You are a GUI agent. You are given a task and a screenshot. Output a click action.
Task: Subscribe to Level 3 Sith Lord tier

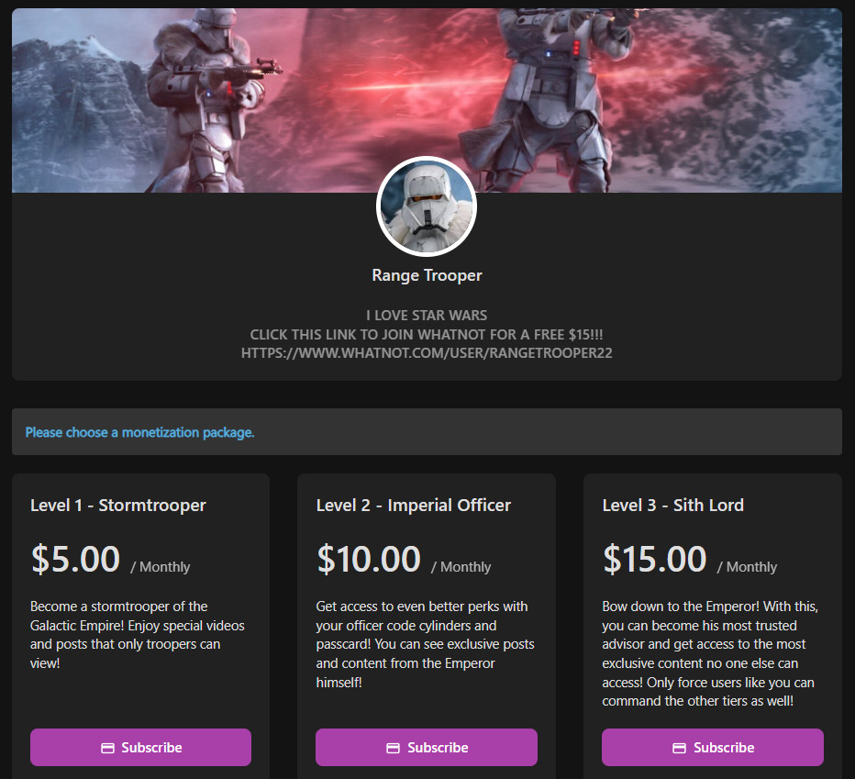pyautogui.click(x=713, y=748)
